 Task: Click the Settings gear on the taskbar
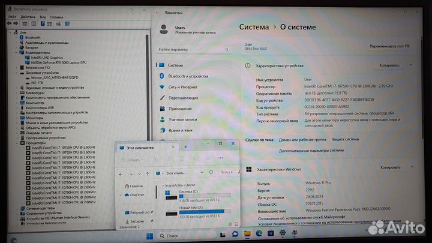(x=283, y=233)
